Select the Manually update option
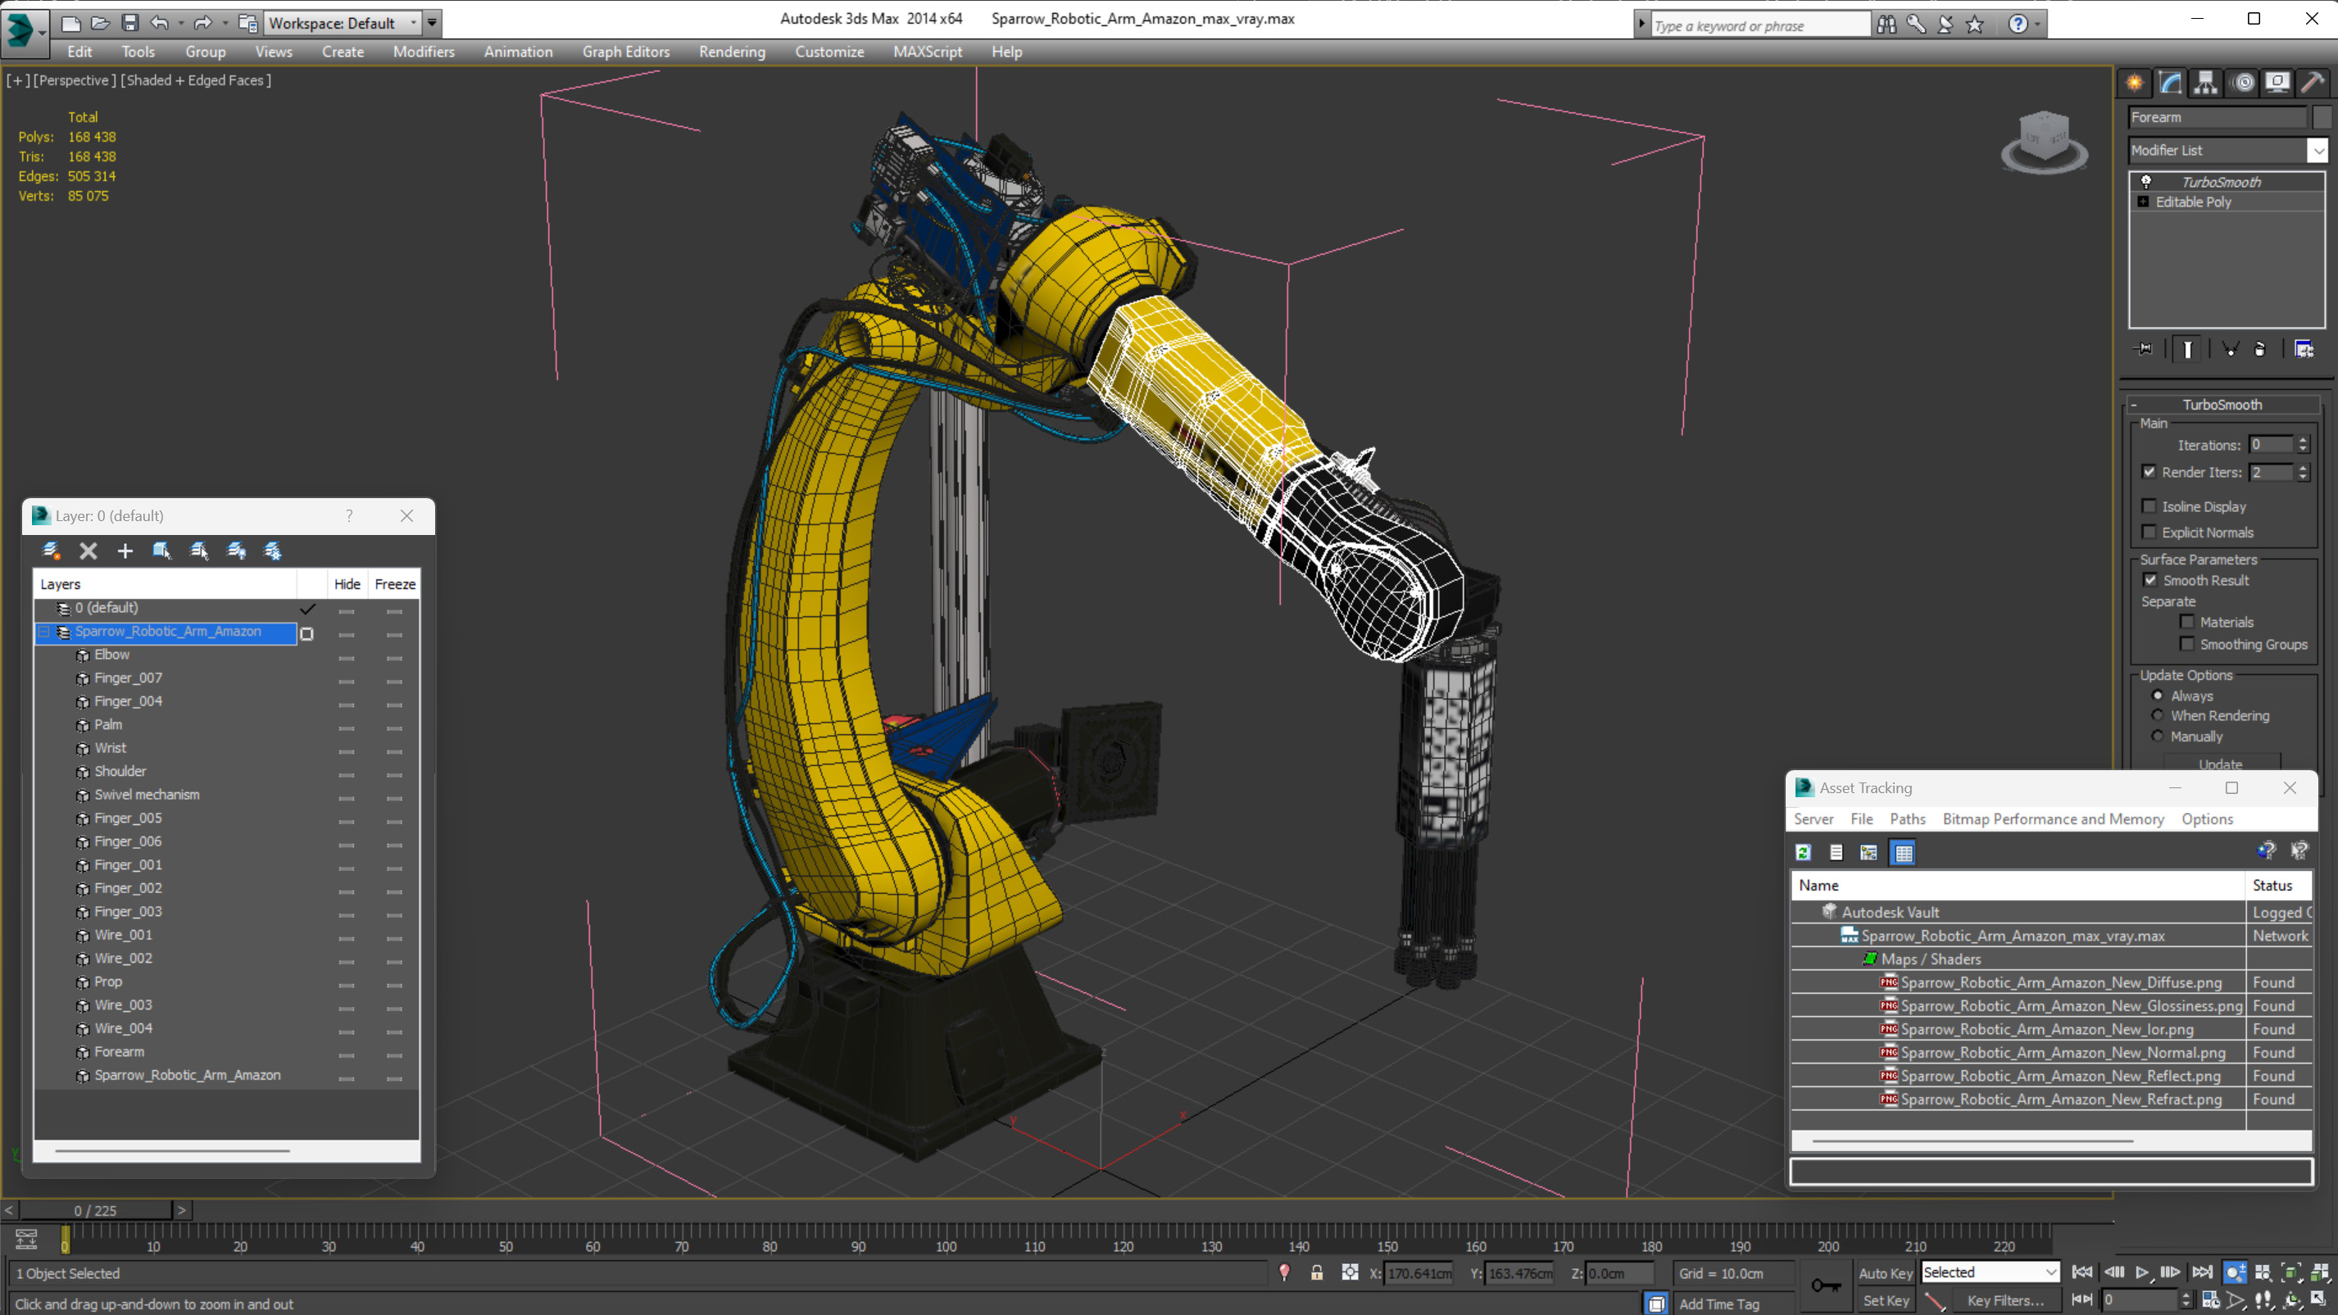This screenshot has height=1315, width=2338. (2159, 736)
